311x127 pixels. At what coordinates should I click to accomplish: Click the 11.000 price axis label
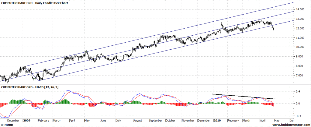click(x=300, y=38)
